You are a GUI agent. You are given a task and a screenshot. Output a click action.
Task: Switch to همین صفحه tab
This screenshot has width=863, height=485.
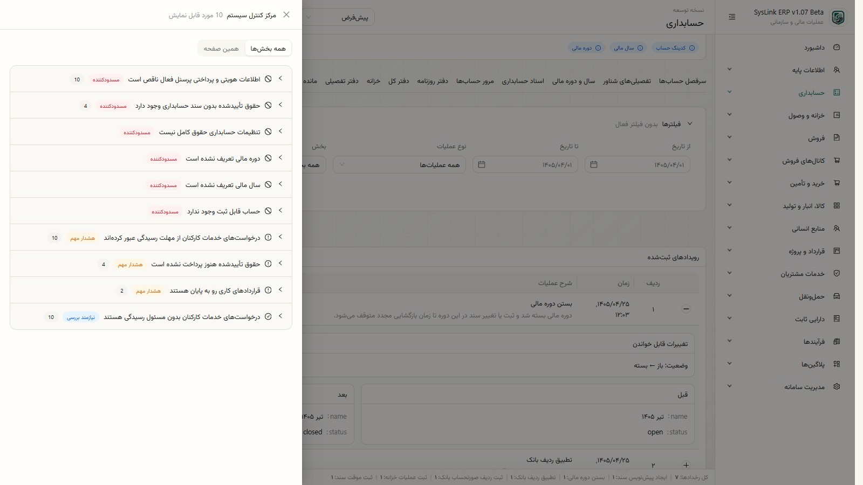click(x=221, y=48)
